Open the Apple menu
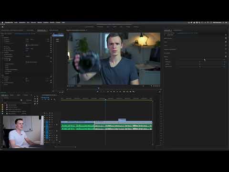Screen dimensions: 229x172 (2, 22)
